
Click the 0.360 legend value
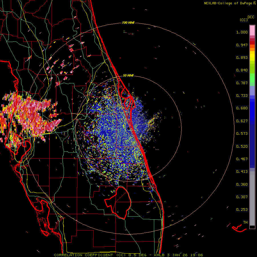(x=242, y=184)
